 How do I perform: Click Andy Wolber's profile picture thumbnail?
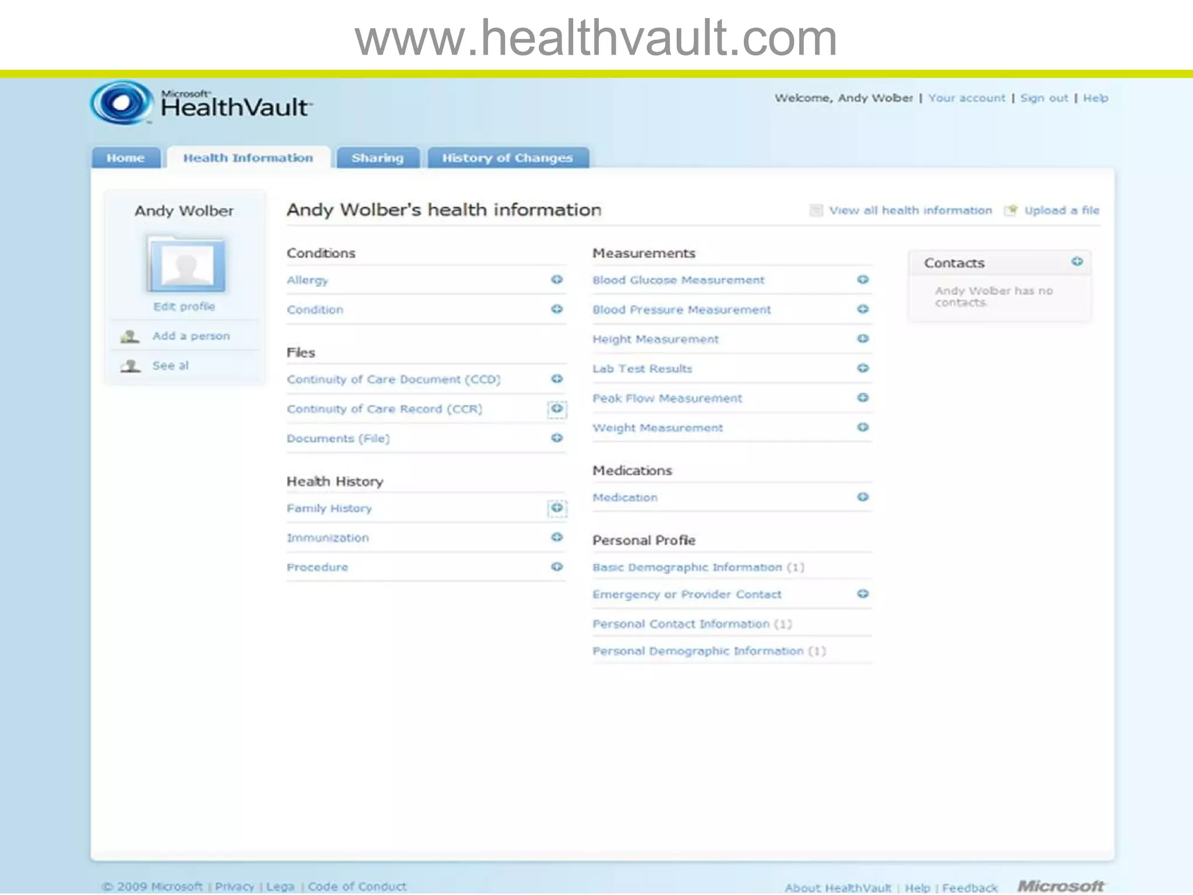(x=186, y=265)
